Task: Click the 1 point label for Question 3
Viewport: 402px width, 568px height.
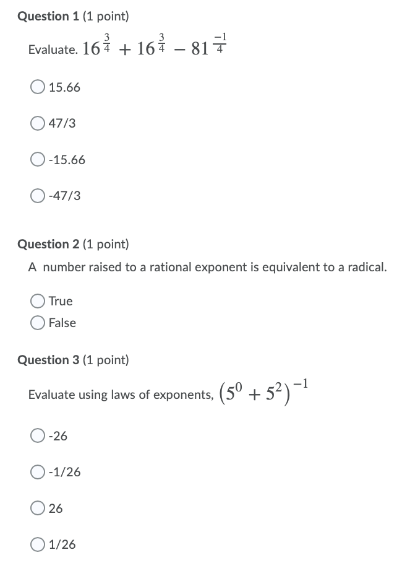Action: 104,360
